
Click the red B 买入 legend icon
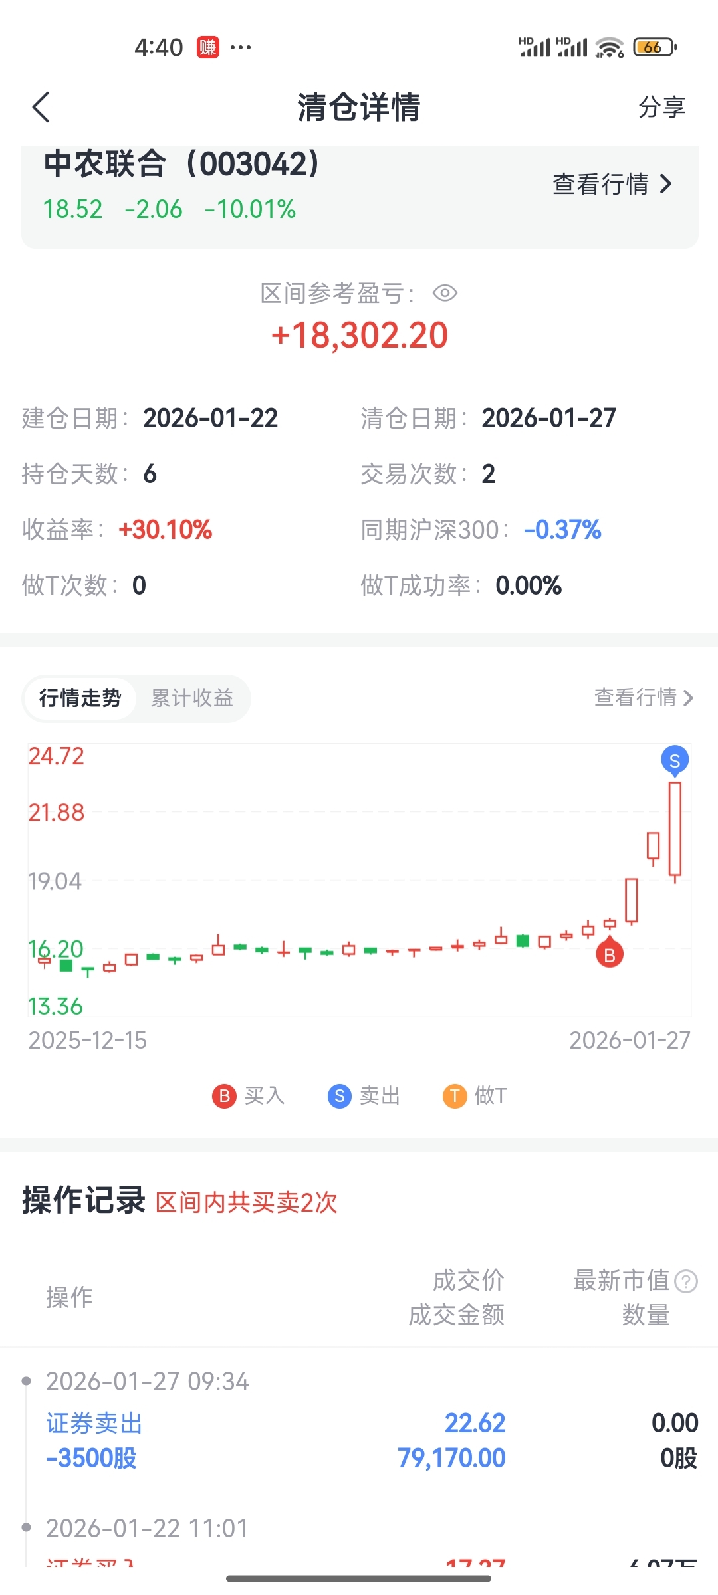[225, 1095]
